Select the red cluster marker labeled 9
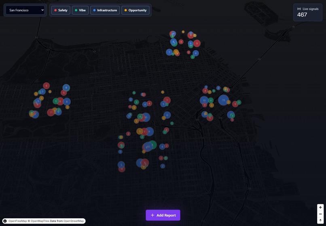This screenshot has width=326, height=226. (197, 43)
